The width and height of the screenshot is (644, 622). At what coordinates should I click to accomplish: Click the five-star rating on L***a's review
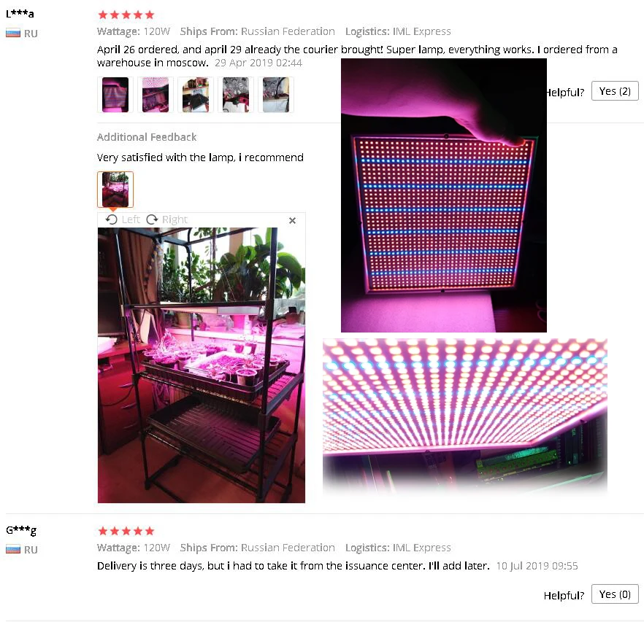point(126,15)
